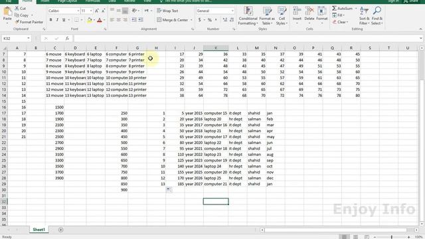
Task: Align text left
Action: pyautogui.click(x=112, y=20)
